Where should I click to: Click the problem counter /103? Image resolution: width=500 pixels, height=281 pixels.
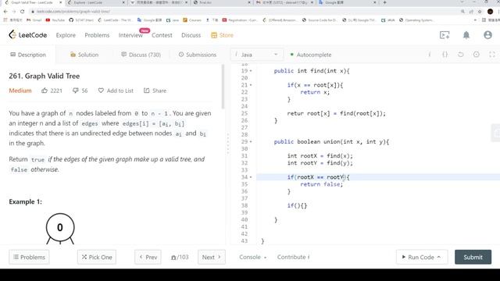coord(180,257)
